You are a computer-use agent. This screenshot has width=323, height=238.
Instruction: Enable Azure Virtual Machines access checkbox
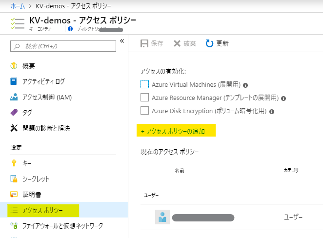(144, 84)
